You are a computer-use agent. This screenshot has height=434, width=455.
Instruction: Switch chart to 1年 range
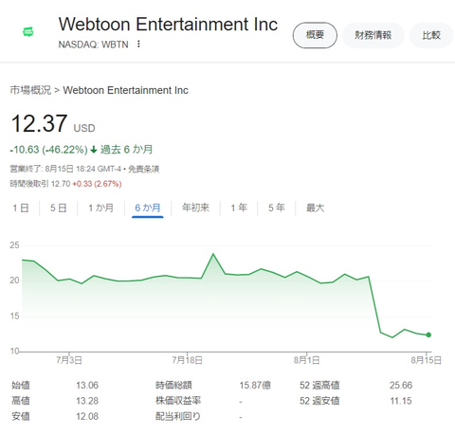239,208
